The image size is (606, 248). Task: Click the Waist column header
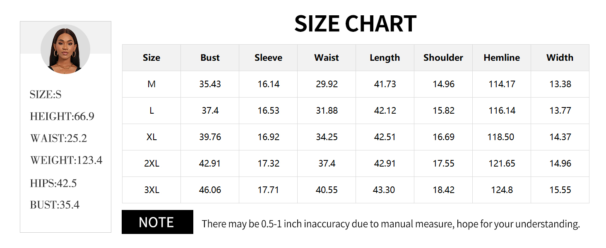[x=327, y=58]
